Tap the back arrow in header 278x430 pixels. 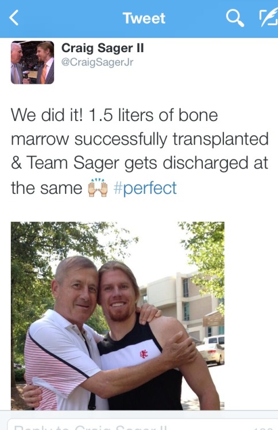tap(14, 18)
